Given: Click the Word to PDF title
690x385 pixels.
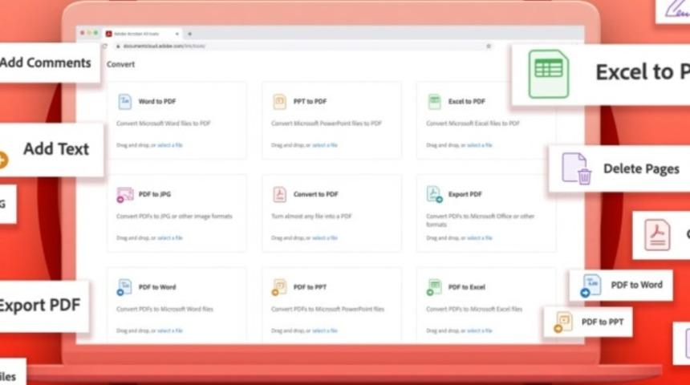Looking at the screenshot, I should click(x=157, y=102).
